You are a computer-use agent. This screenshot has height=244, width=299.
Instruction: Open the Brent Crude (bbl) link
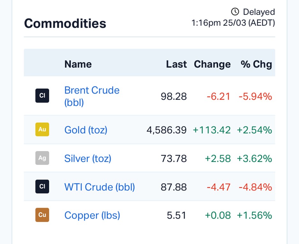[92, 96]
